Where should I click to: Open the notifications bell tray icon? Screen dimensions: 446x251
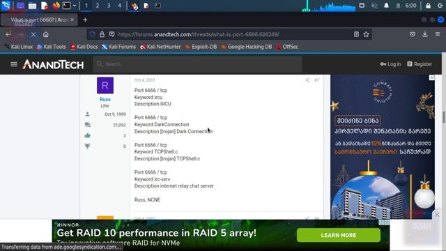[386, 6]
